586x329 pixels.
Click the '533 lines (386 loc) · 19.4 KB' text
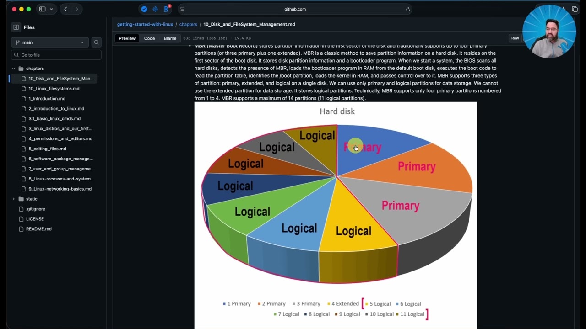click(x=217, y=38)
